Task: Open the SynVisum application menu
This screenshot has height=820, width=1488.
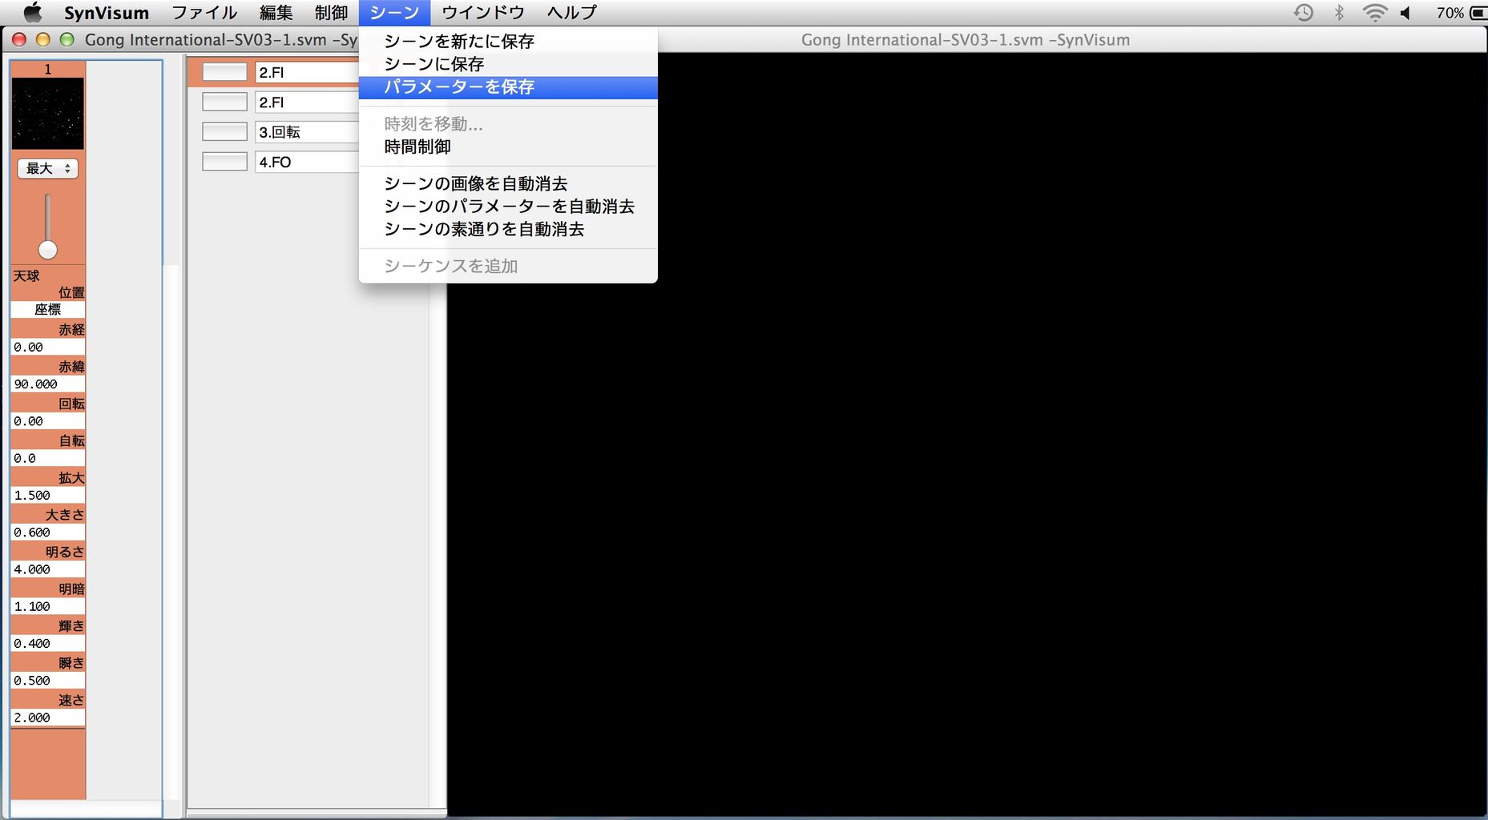Action: point(107,13)
